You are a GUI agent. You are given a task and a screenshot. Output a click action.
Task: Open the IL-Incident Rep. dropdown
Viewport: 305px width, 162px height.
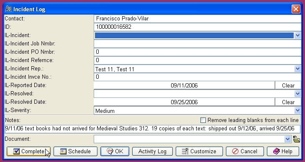coord(297,69)
